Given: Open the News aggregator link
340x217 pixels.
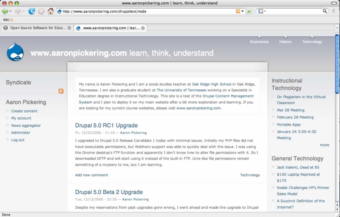Looking at the screenshot, I should 26,125.
